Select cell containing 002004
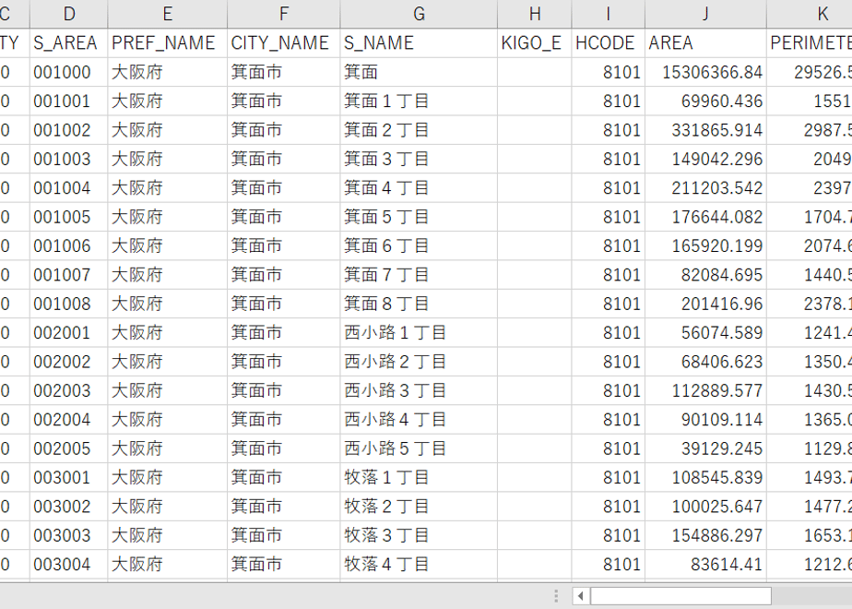Viewport: 852px width, 609px height. [x=68, y=420]
